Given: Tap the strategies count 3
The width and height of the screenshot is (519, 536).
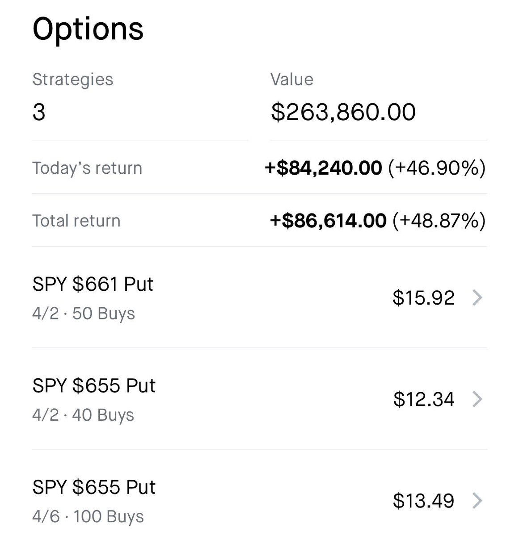Looking at the screenshot, I should [x=39, y=112].
